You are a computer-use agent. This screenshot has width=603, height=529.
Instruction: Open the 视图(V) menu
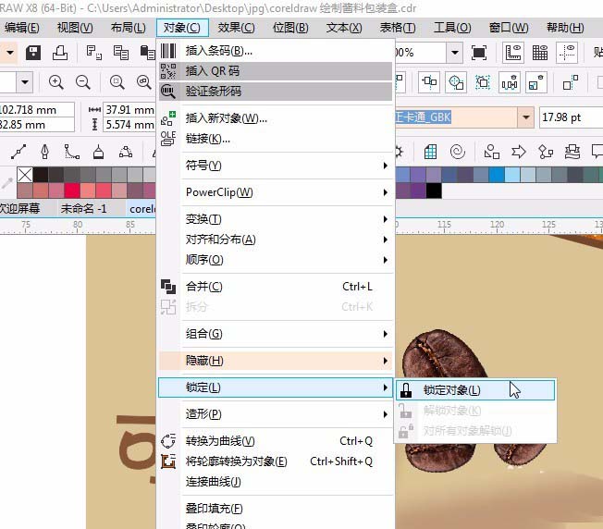[75, 28]
